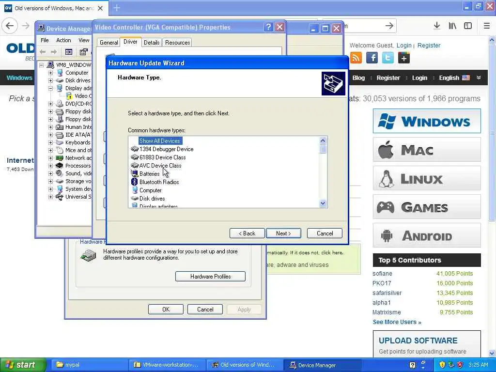
Task: Click Next in Hardware Update Wizard
Action: (283, 233)
